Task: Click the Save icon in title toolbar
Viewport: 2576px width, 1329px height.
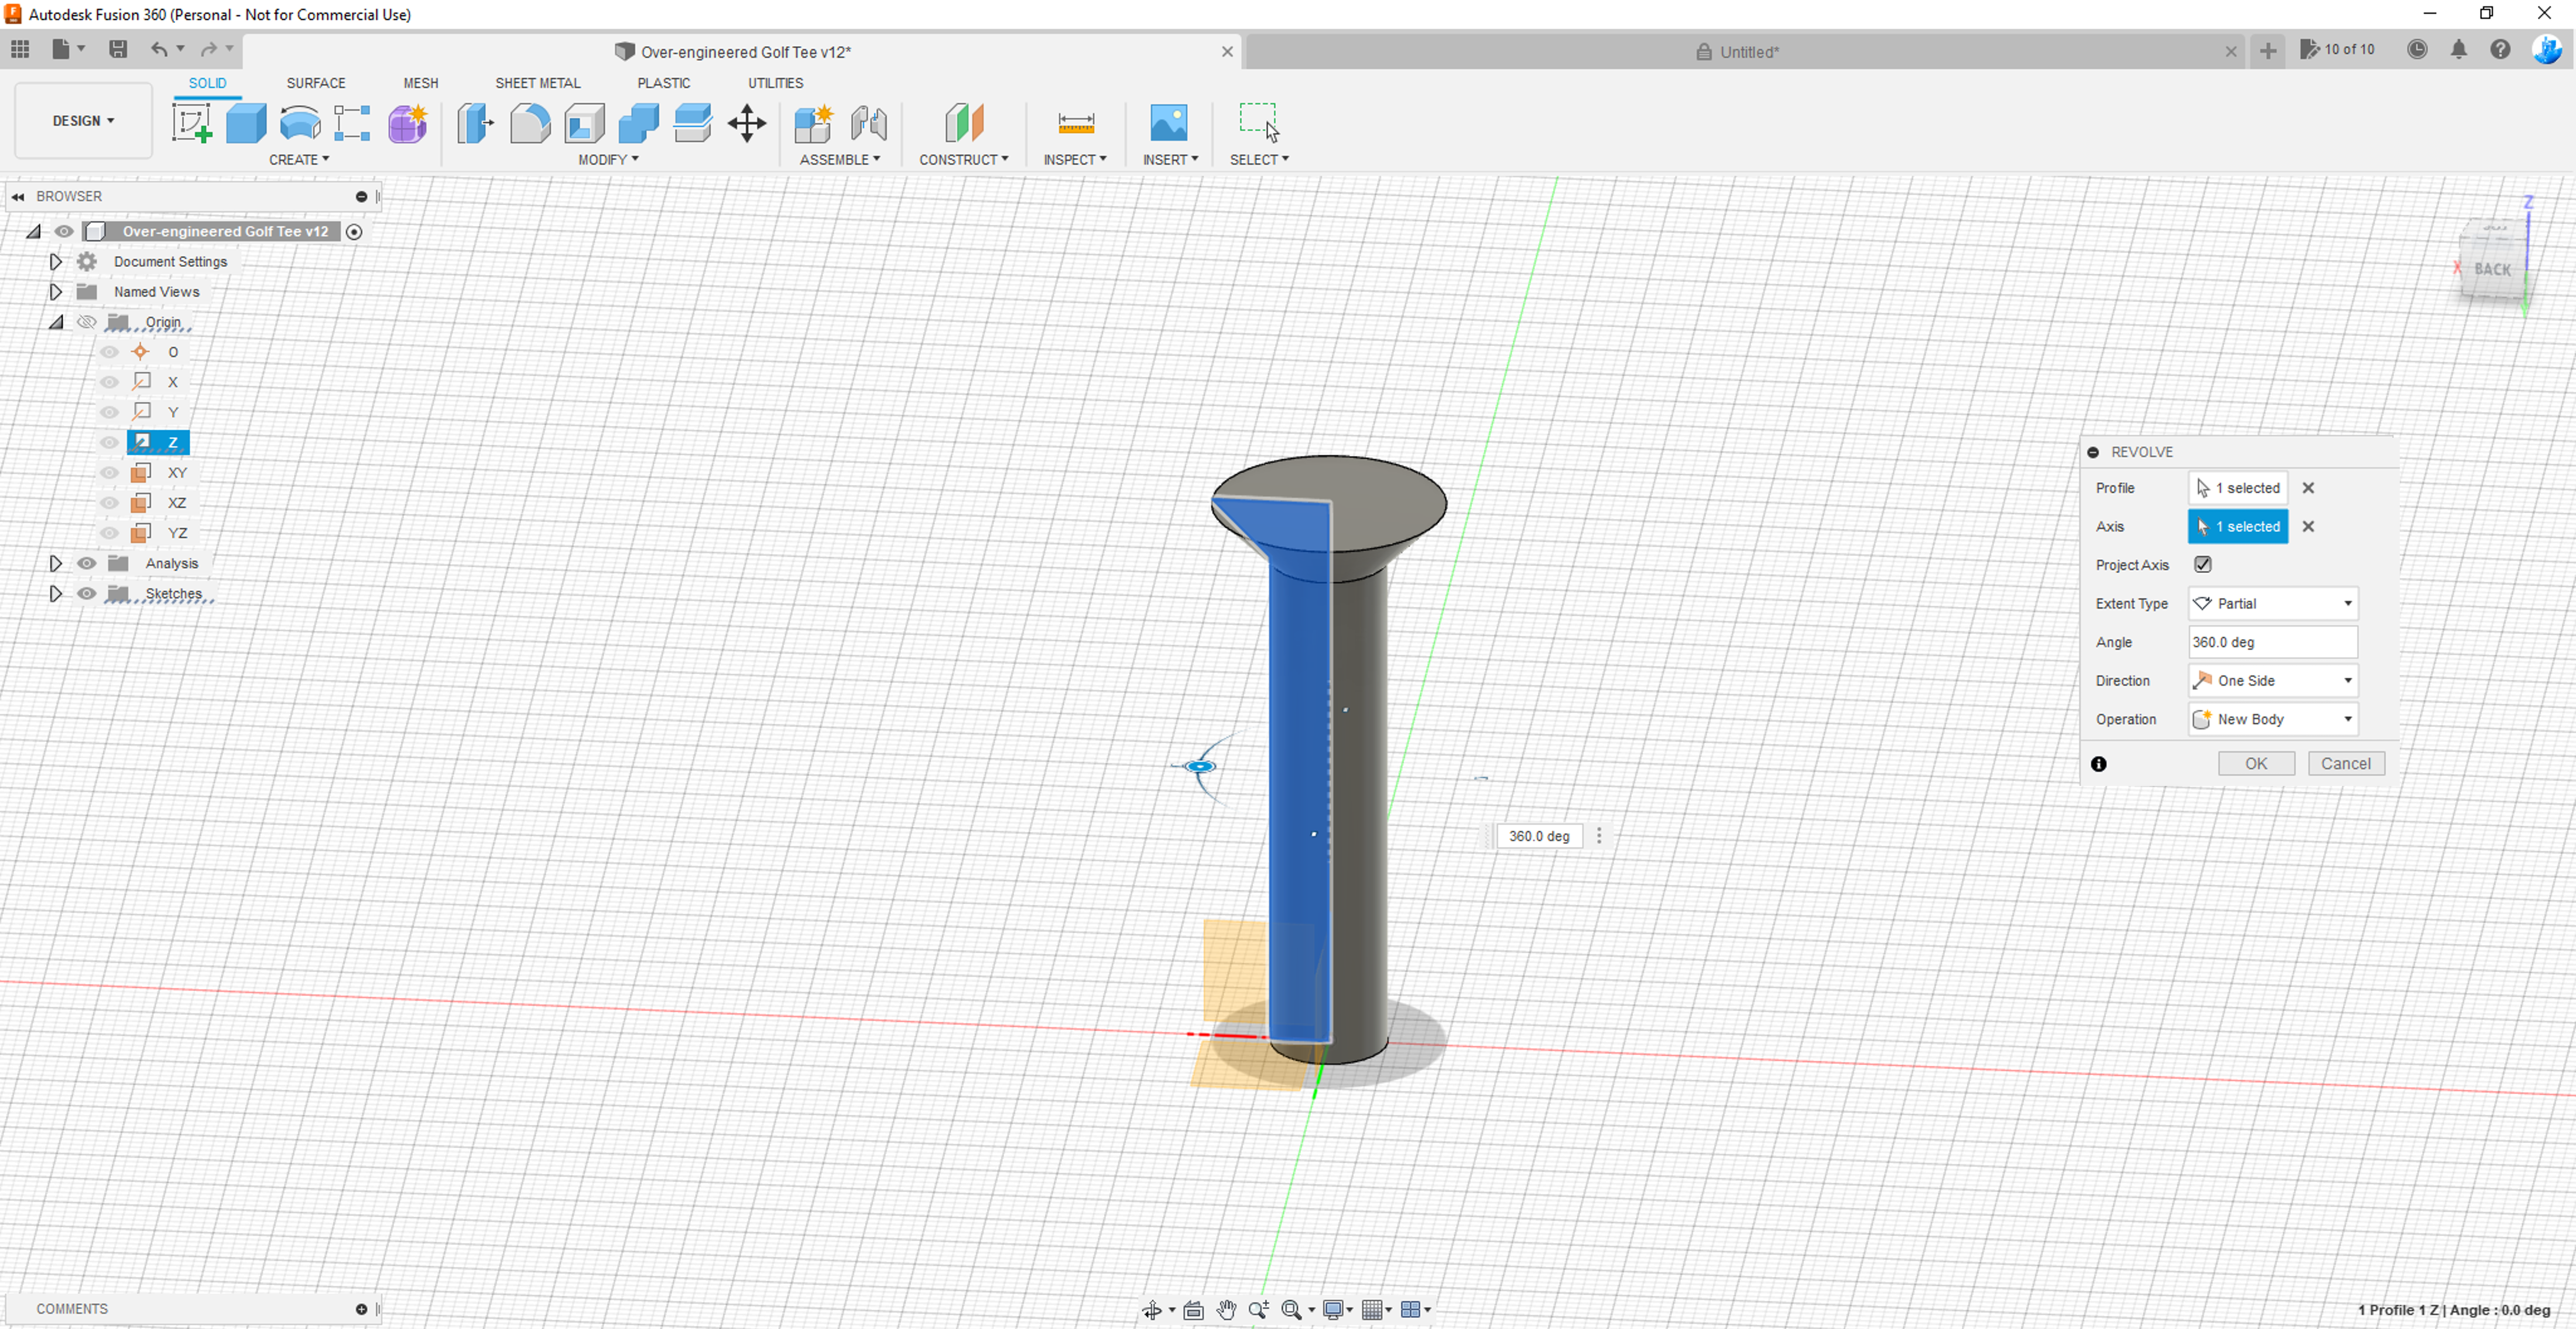Action: pyautogui.click(x=118, y=49)
